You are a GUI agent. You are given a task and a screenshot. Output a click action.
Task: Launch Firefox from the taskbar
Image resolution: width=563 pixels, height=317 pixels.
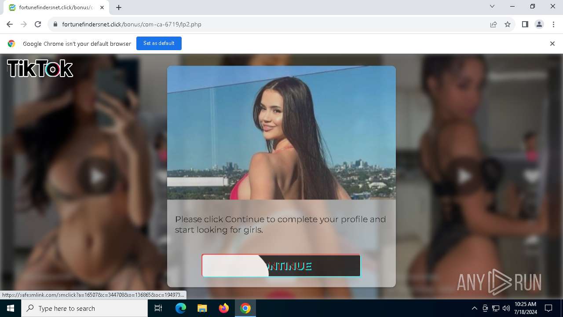(x=223, y=308)
